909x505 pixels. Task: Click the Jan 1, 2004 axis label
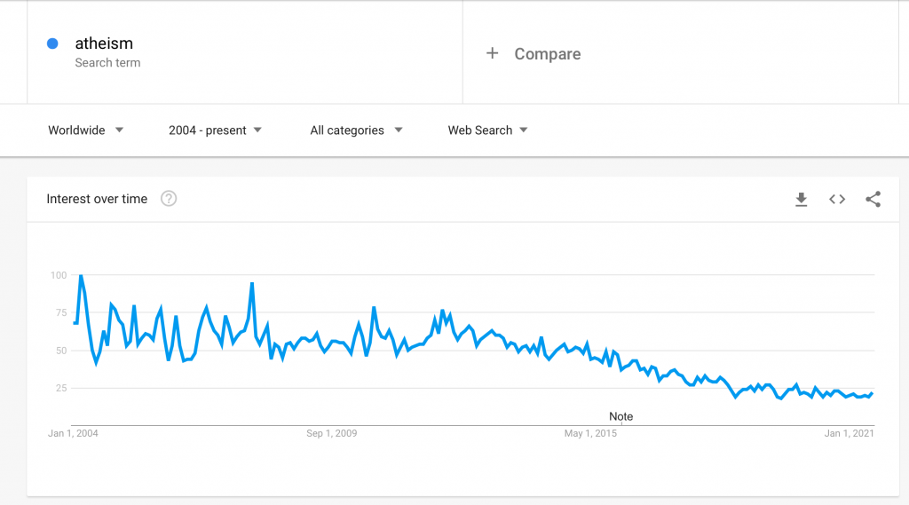tap(74, 434)
